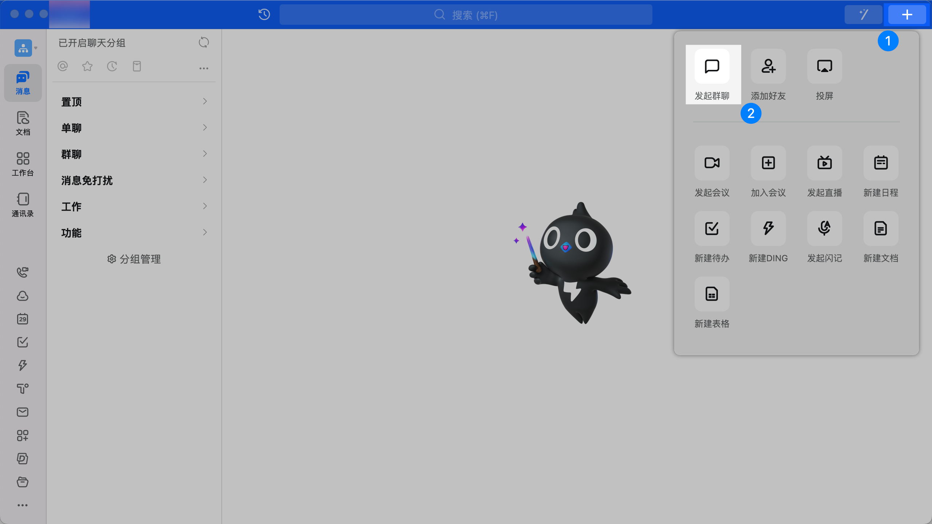The image size is (932, 524).
Task: Open the 投屏 screen cast option
Action: pos(824,67)
